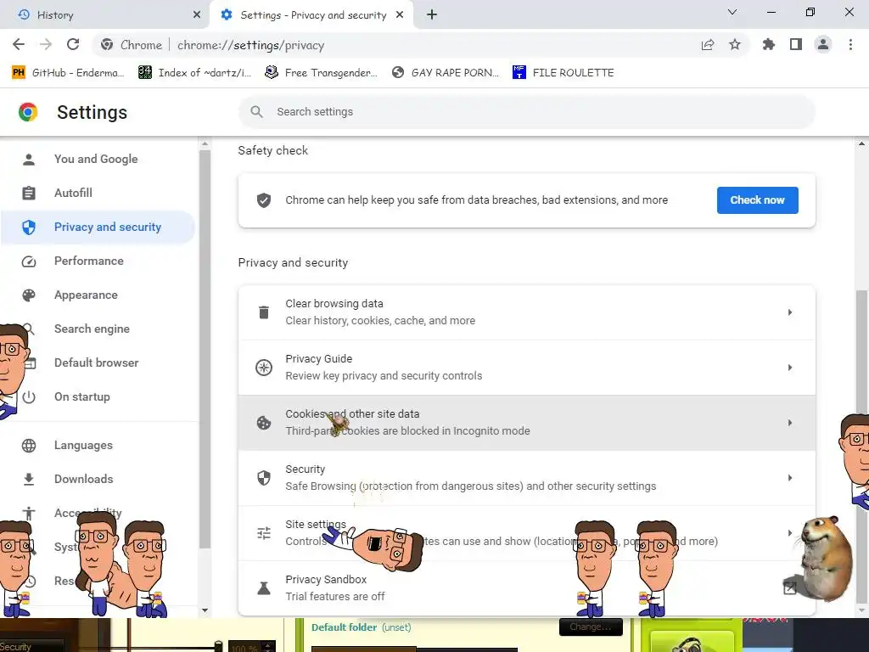Click the Change... button in background window
869x652 pixels.
(591, 627)
